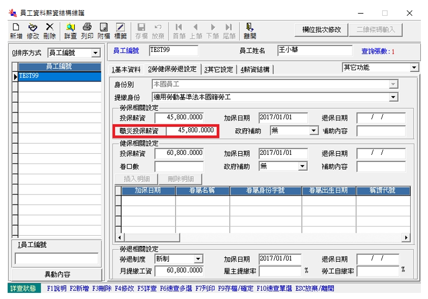
Task: Click right arrow of dependents table scrollbar
Action: (406, 238)
